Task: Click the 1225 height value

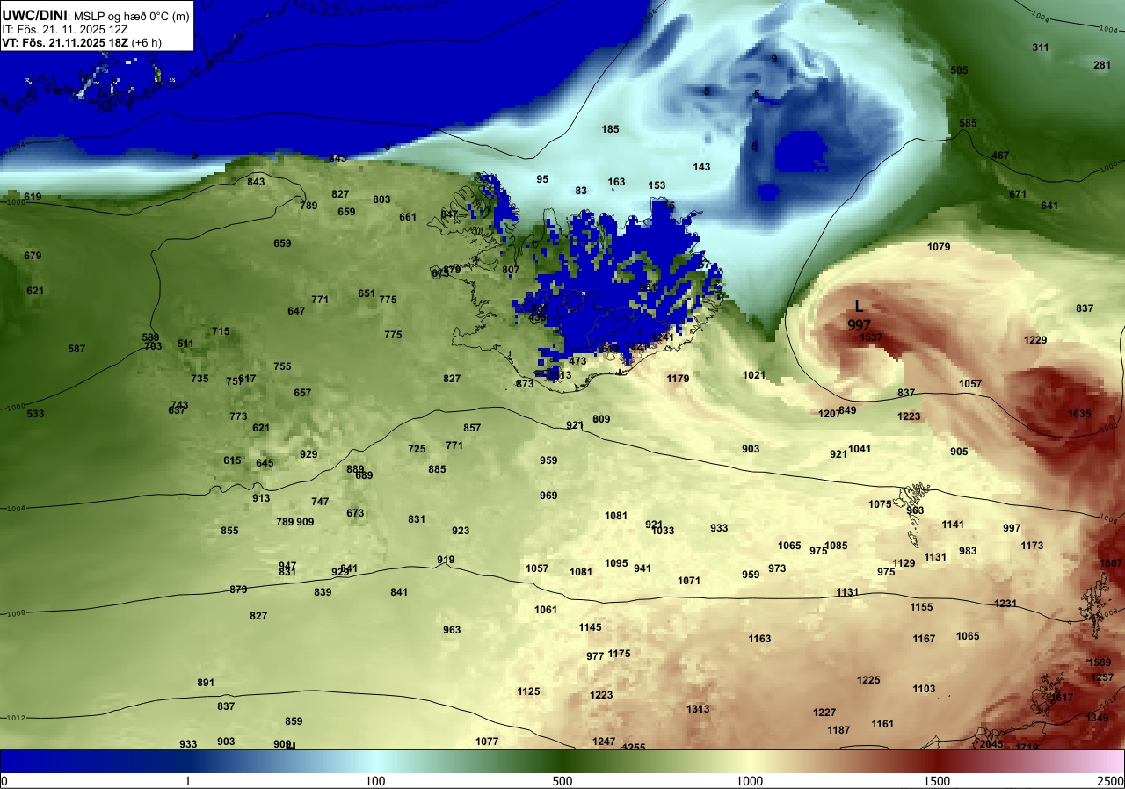Action: (868, 680)
